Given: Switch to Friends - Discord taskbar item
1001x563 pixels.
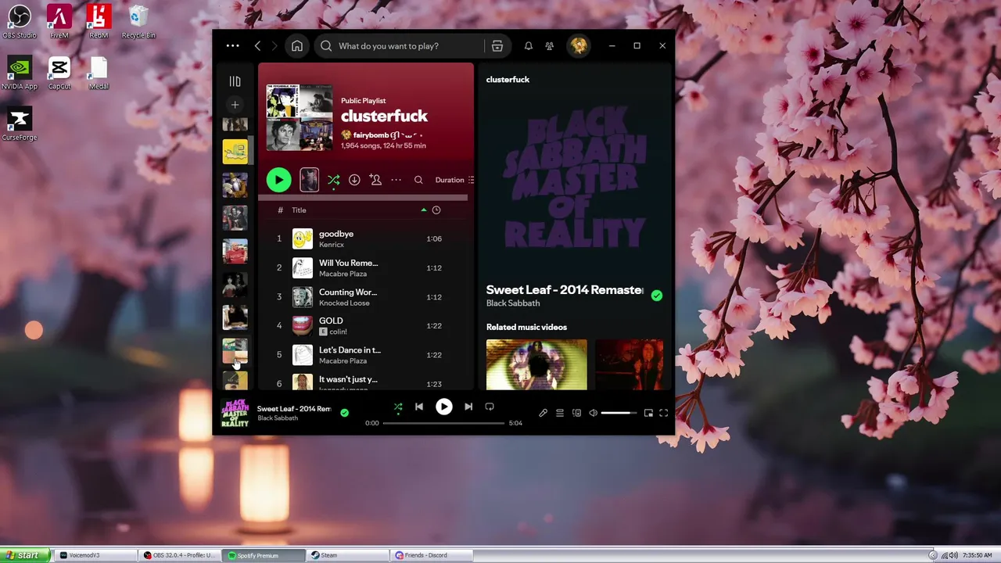Looking at the screenshot, I should [x=431, y=555].
